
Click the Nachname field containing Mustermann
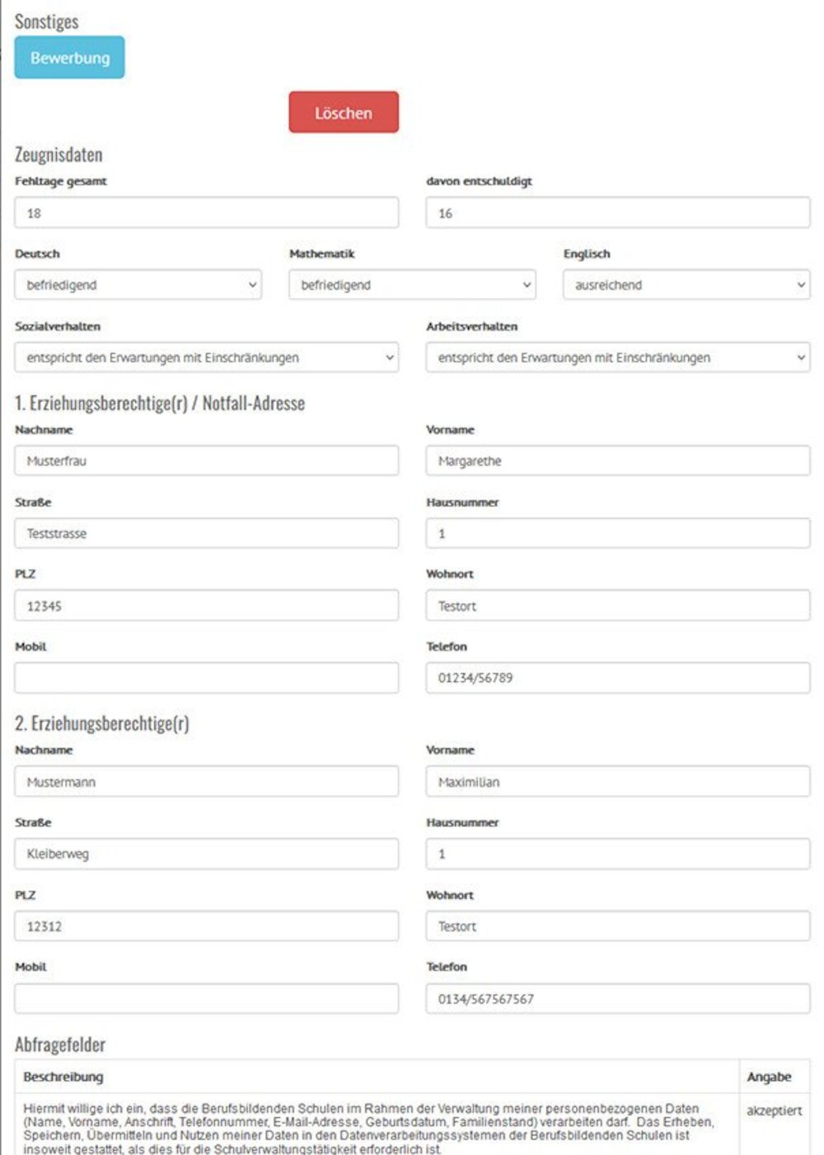[206, 781]
